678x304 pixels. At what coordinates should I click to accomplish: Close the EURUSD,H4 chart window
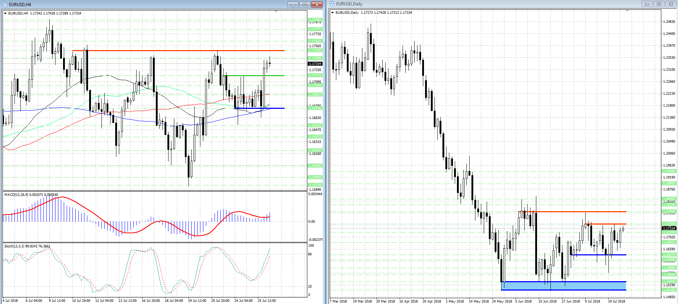tap(317, 4)
